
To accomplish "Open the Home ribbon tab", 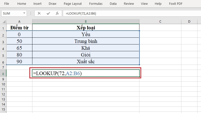I will click(x=22, y=4).
